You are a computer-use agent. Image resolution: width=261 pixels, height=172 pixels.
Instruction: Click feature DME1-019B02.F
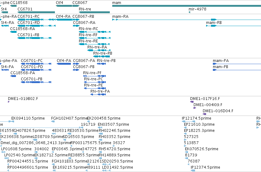click(x=9, y=102)
